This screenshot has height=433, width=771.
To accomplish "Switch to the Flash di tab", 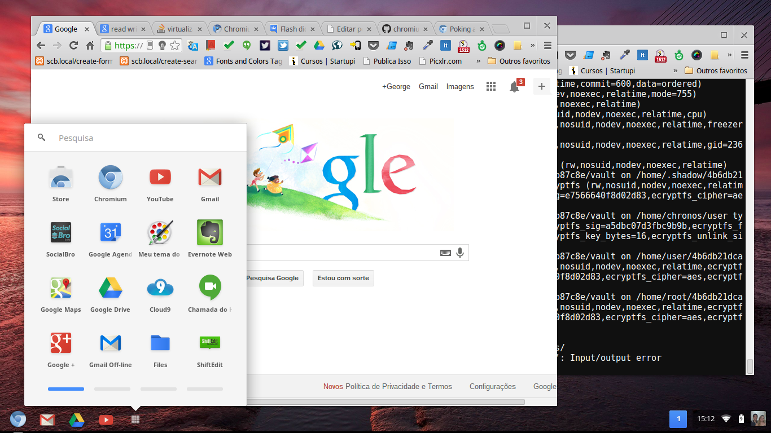I will (292, 29).
